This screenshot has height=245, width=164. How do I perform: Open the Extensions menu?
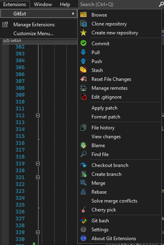(15, 4)
